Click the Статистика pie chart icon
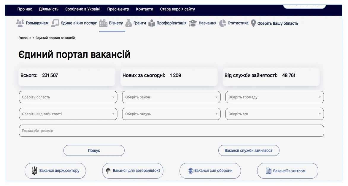Image resolution: width=348 pixels, height=186 pixels. [223, 23]
